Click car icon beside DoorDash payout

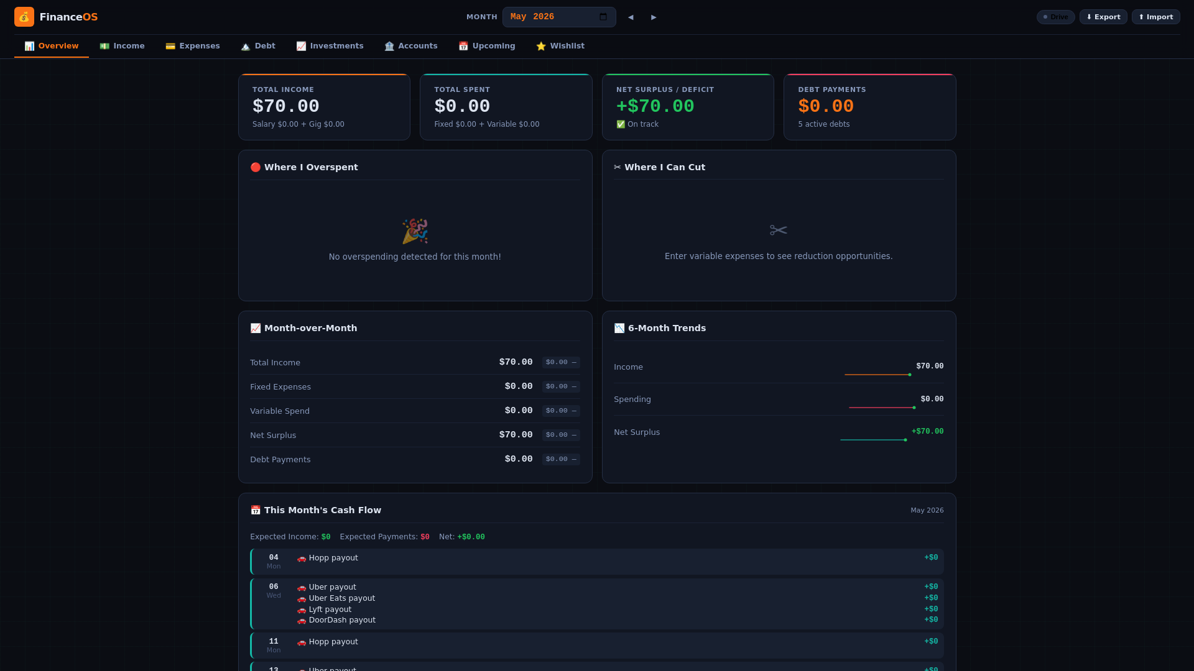click(302, 620)
